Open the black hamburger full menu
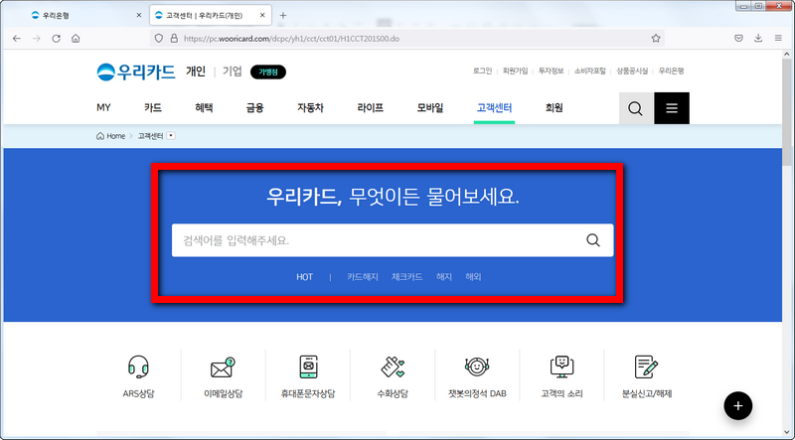Screen dimensions: 795x440 click(x=672, y=108)
